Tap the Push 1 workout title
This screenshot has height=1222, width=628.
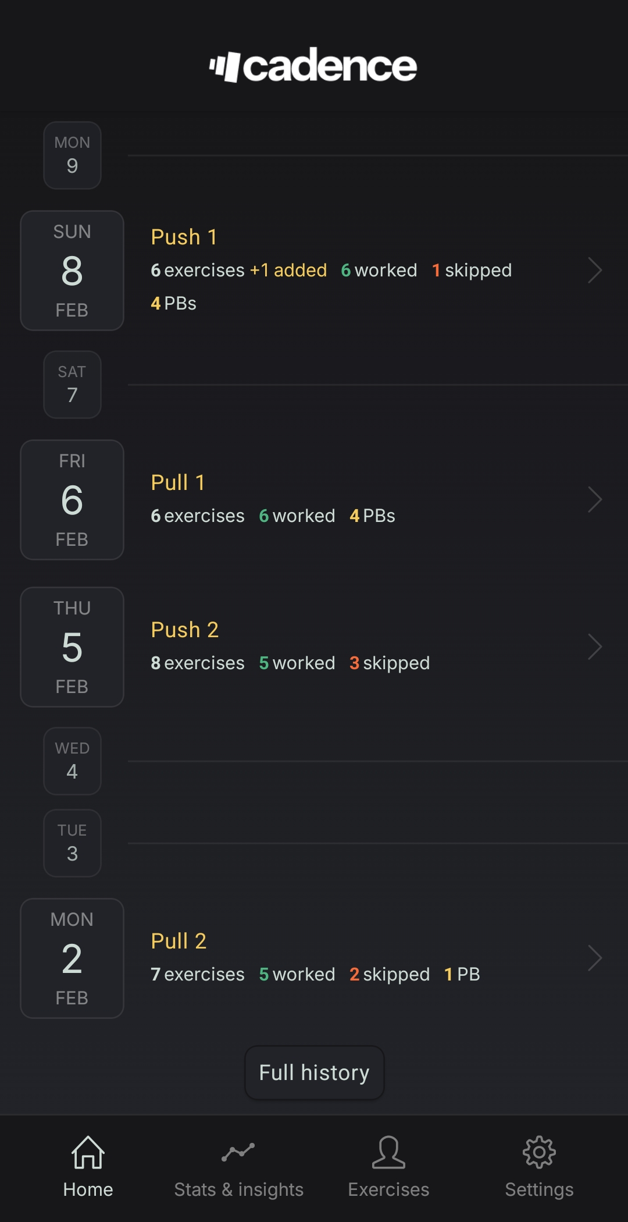[x=184, y=237]
